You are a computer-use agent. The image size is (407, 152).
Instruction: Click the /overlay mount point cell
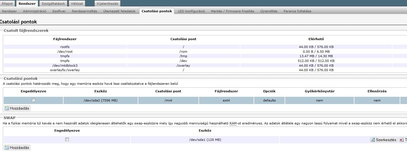point(183,66)
